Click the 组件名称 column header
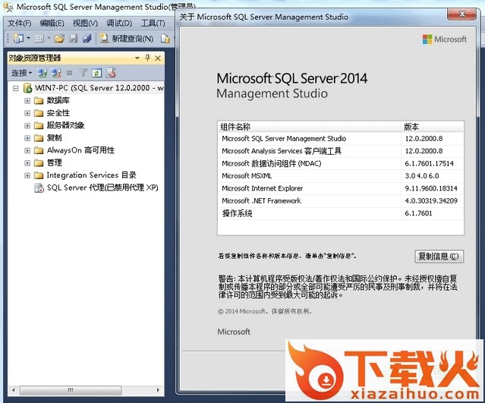This screenshot has width=485, height=403. point(309,127)
